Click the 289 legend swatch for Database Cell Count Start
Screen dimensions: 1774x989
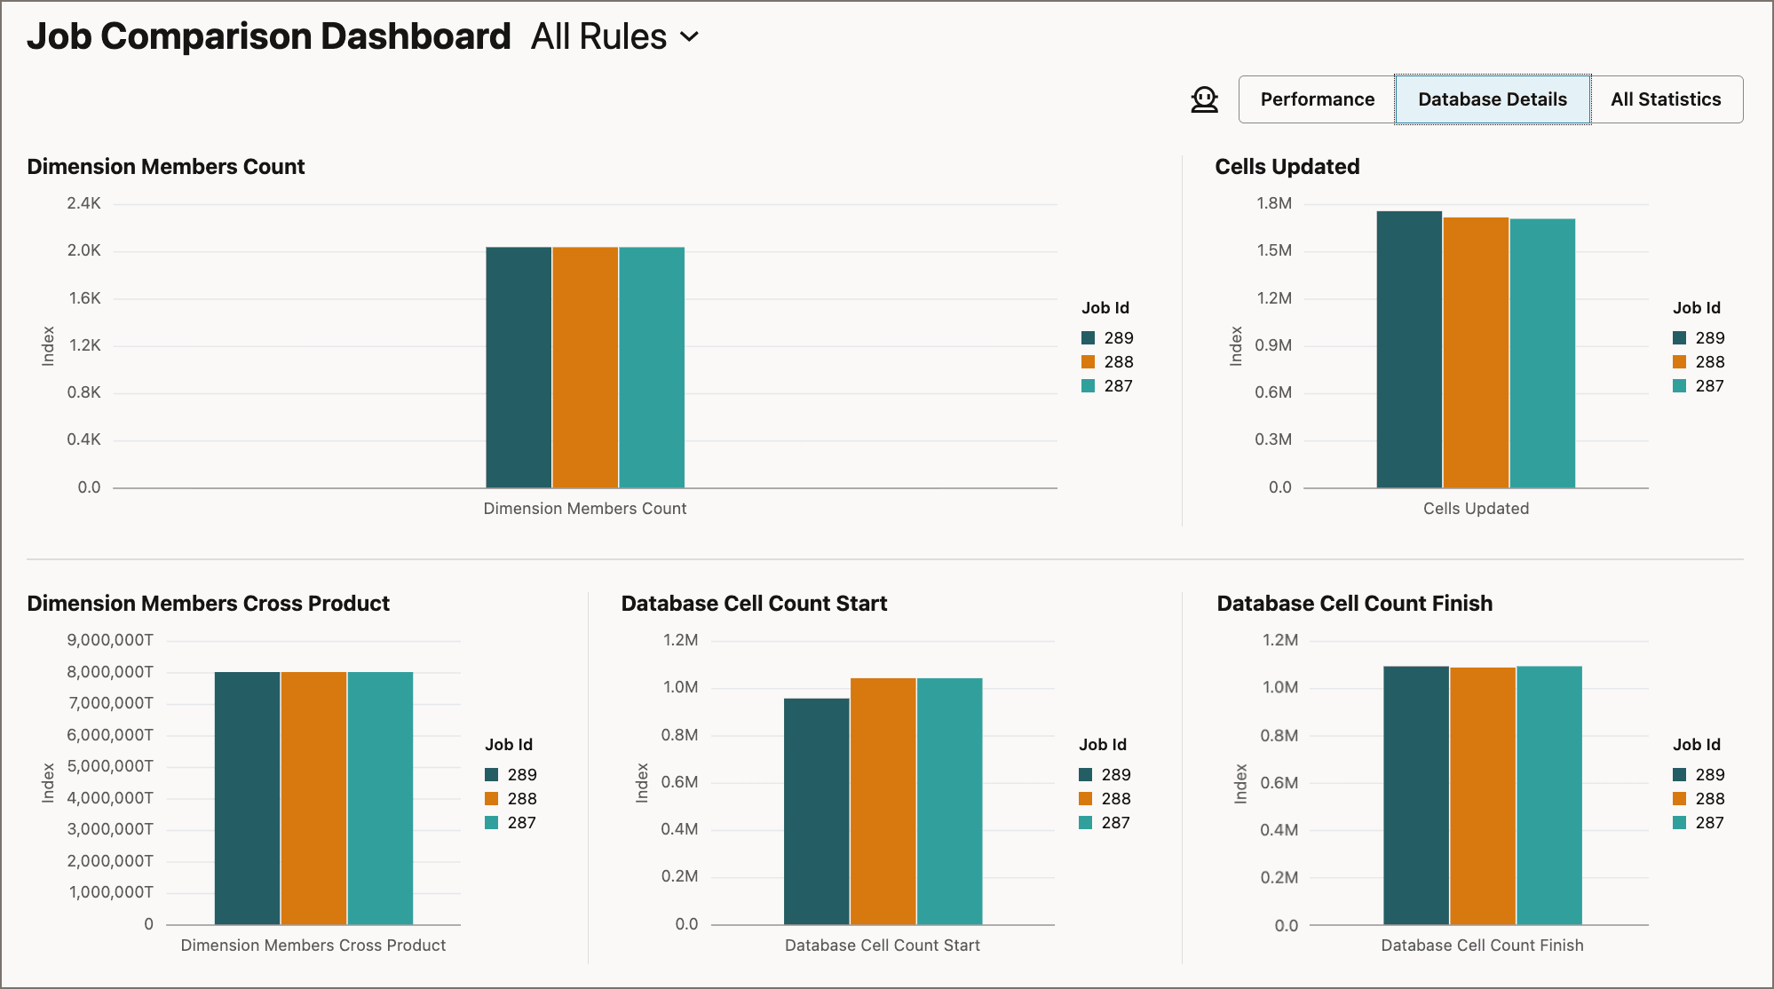pos(1087,773)
